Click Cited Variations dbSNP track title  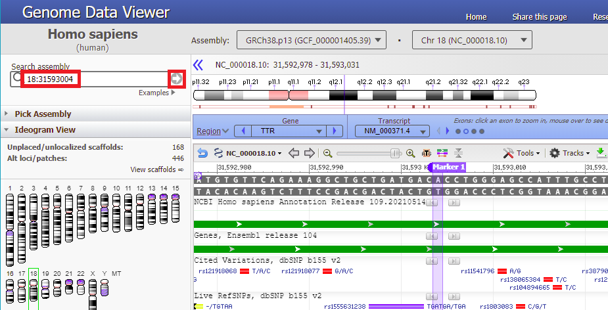267,260
